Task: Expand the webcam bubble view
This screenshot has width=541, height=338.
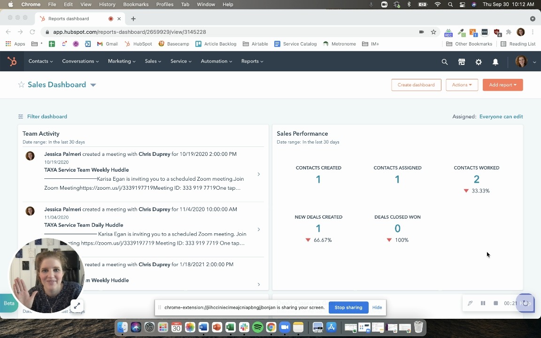Action: (x=77, y=306)
